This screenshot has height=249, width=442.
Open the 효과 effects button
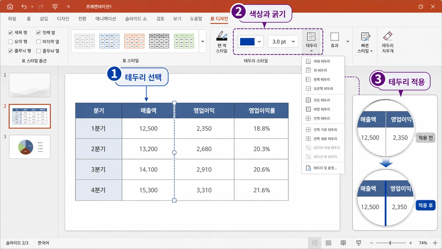click(334, 40)
